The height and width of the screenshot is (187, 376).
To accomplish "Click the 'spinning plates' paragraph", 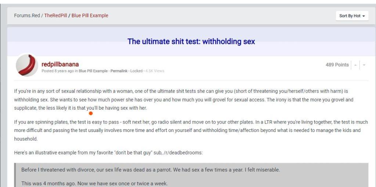I will pyautogui.click(x=184, y=131).
